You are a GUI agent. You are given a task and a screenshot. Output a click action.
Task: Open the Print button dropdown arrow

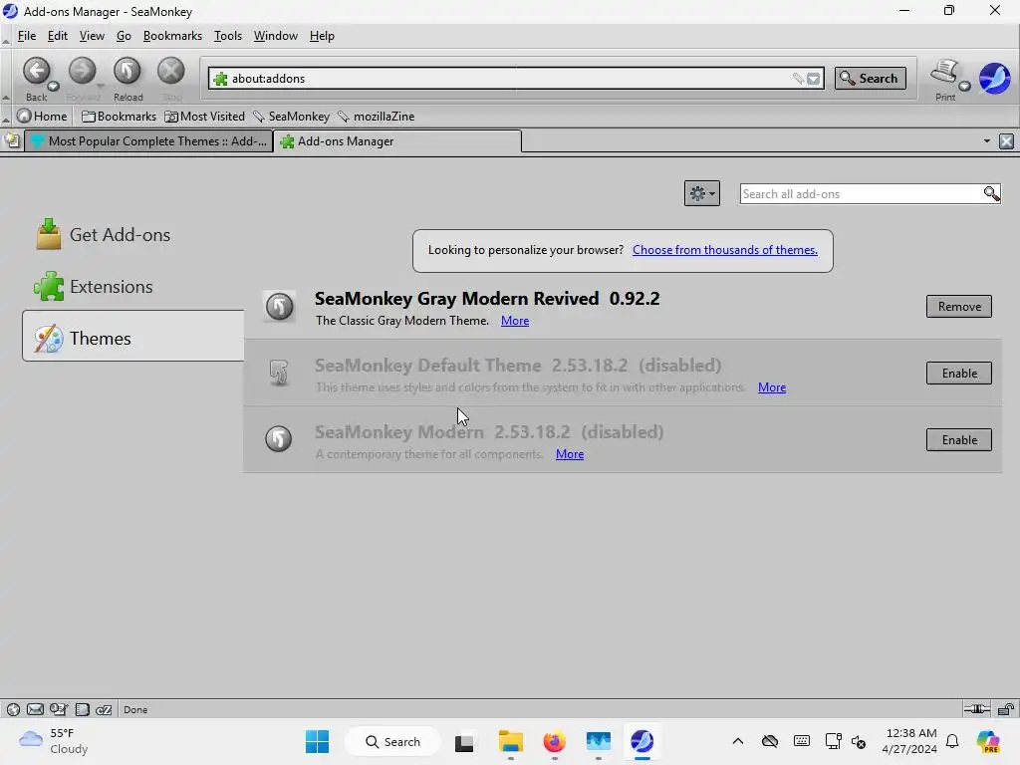(964, 87)
